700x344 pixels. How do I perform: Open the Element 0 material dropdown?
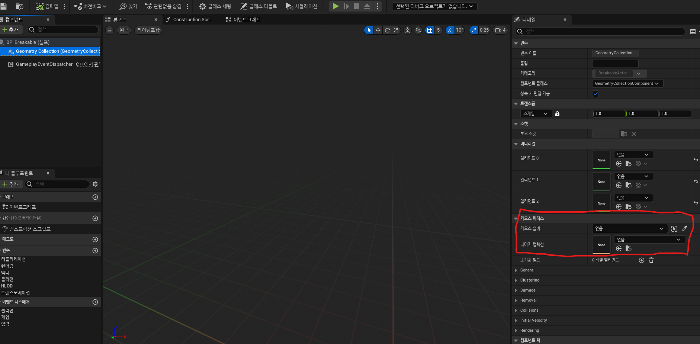(x=633, y=155)
